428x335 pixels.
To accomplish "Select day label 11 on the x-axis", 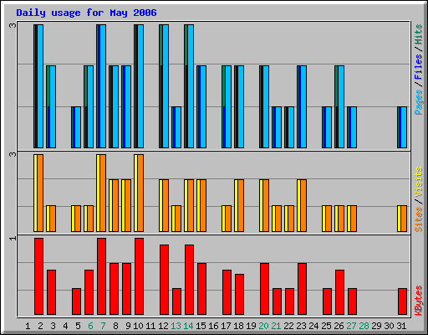I will (x=150, y=326).
